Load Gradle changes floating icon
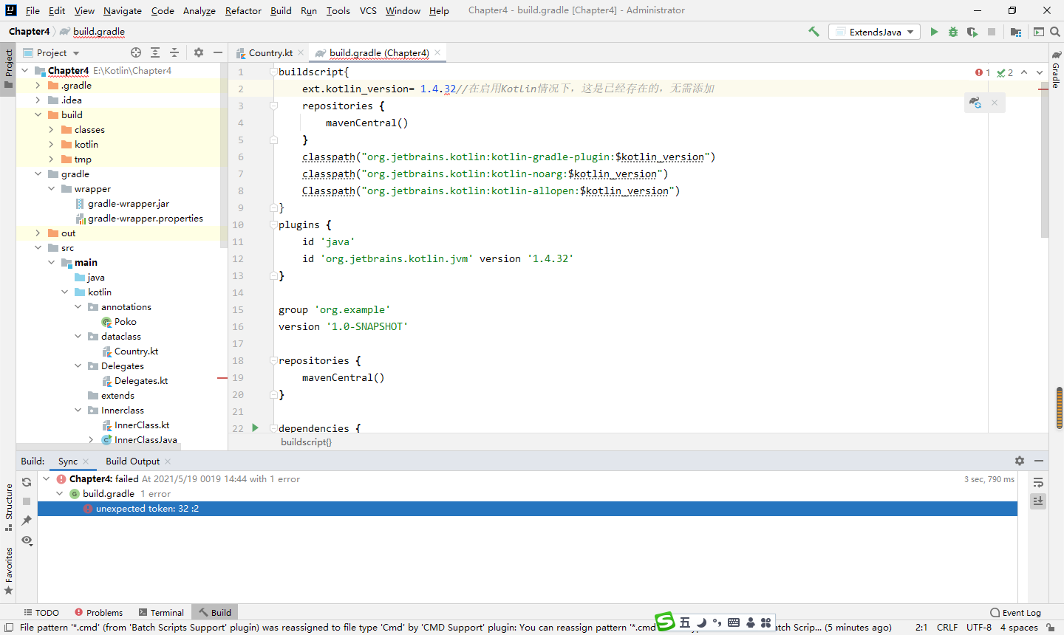 (x=975, y=103)
